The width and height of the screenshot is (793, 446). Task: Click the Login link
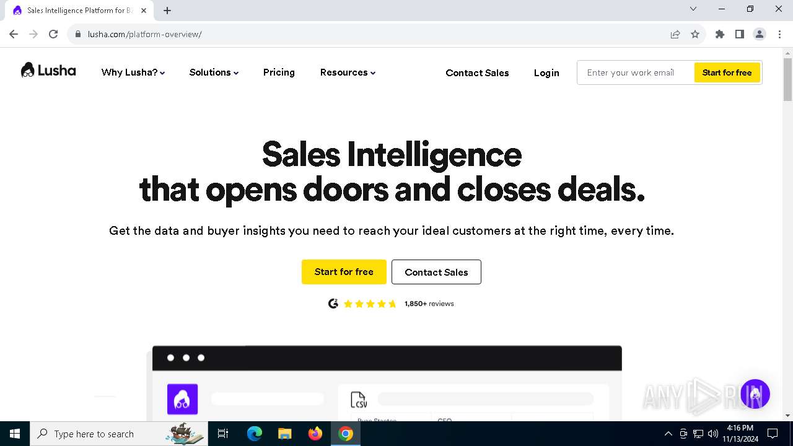coord(546,73)
